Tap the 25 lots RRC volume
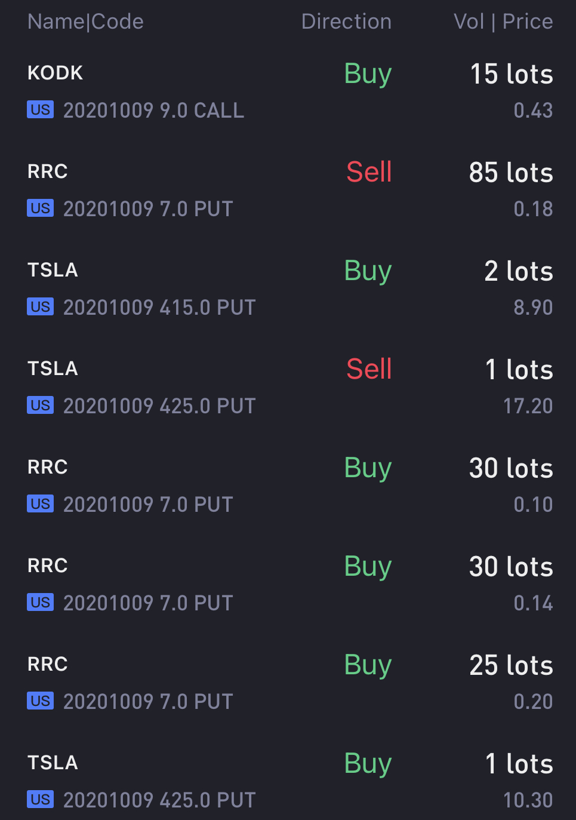This screenshot has height=820, width=576. [511, 665]
